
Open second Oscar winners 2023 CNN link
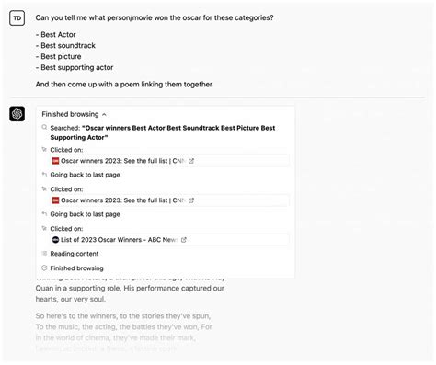click(x=123, y=200)
